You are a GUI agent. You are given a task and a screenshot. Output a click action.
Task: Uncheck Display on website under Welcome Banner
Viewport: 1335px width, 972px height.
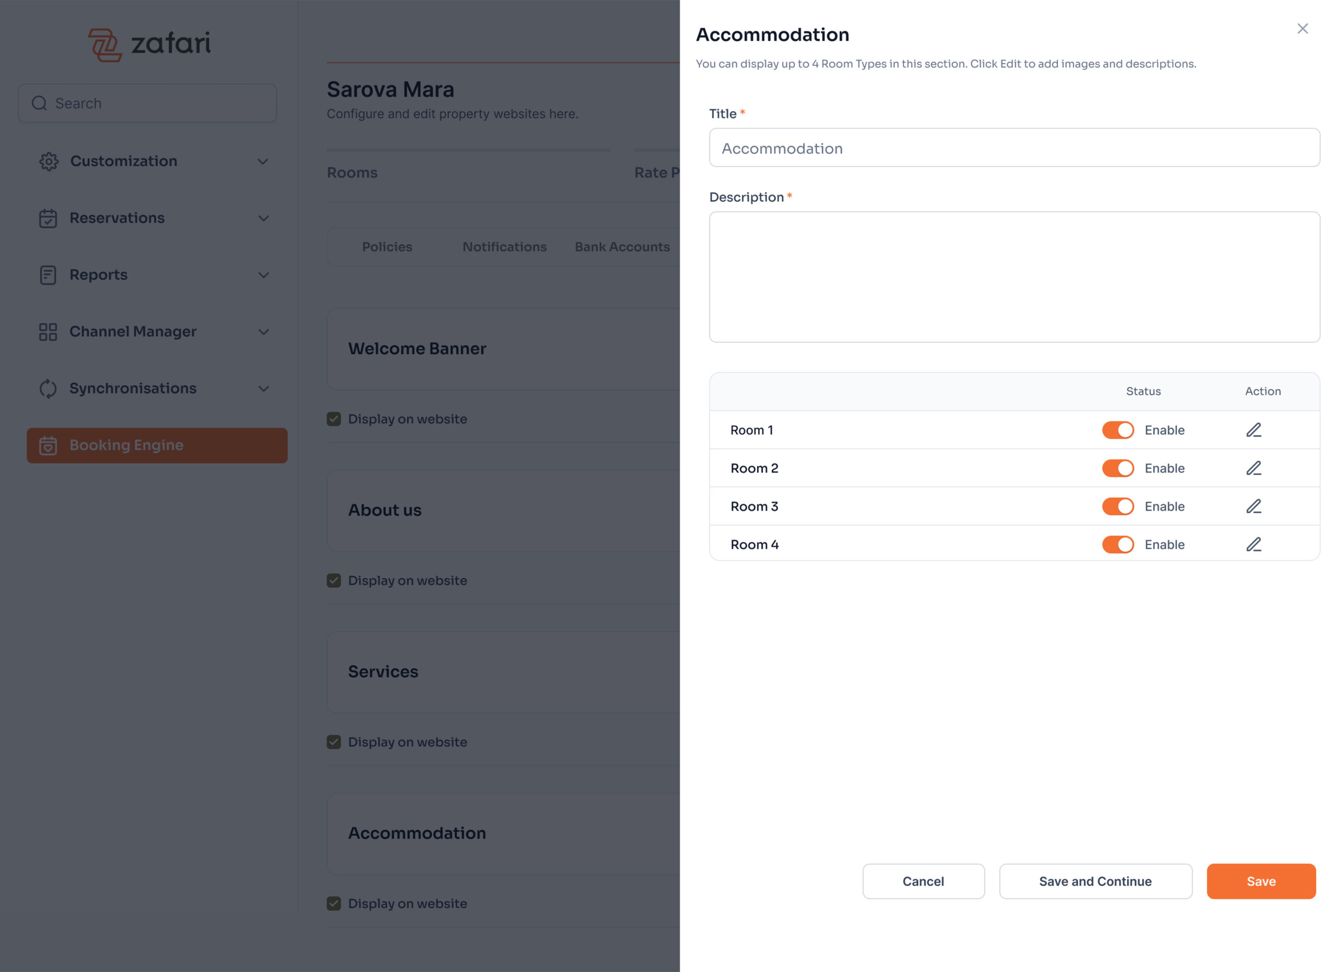[x=334, y=419]
